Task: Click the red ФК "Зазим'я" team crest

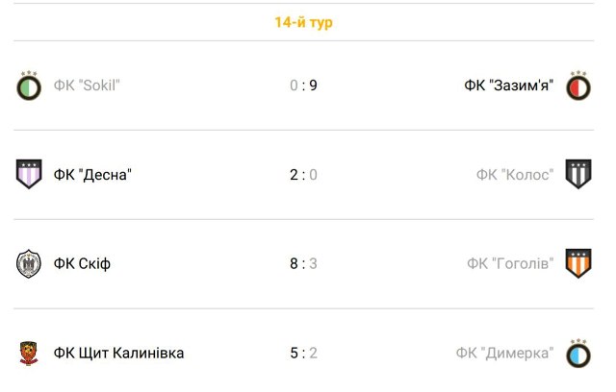Action: pyautogui.click(x=578, y=86)
